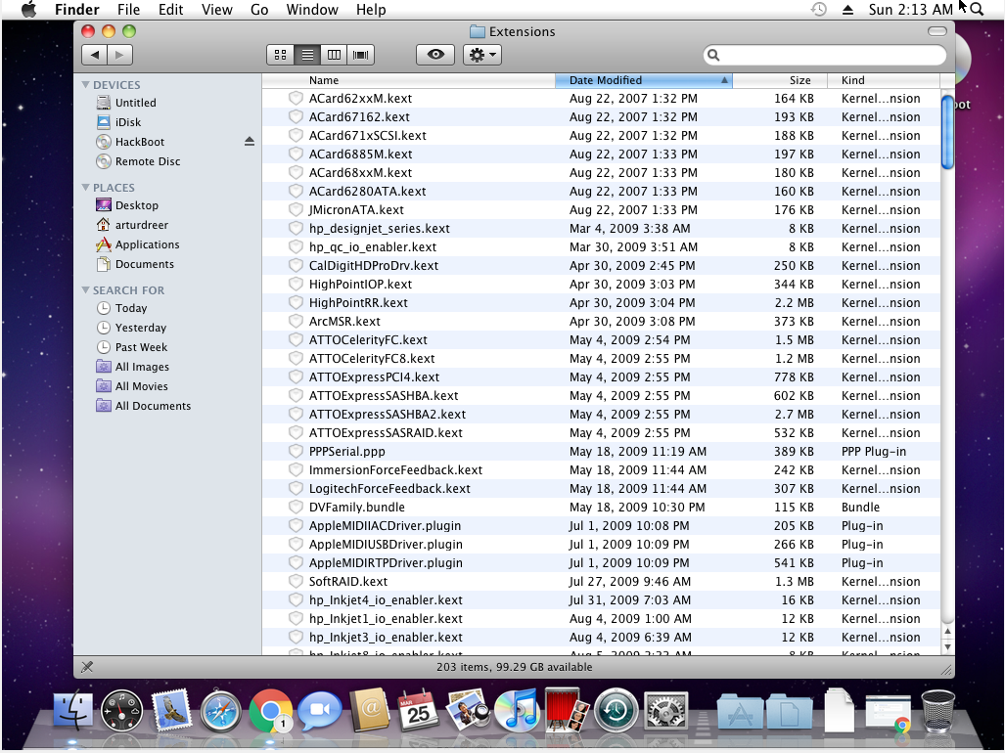Open the Go menu
The width and height of the screenshot is (1005, 753).
(x=259, y=10)
